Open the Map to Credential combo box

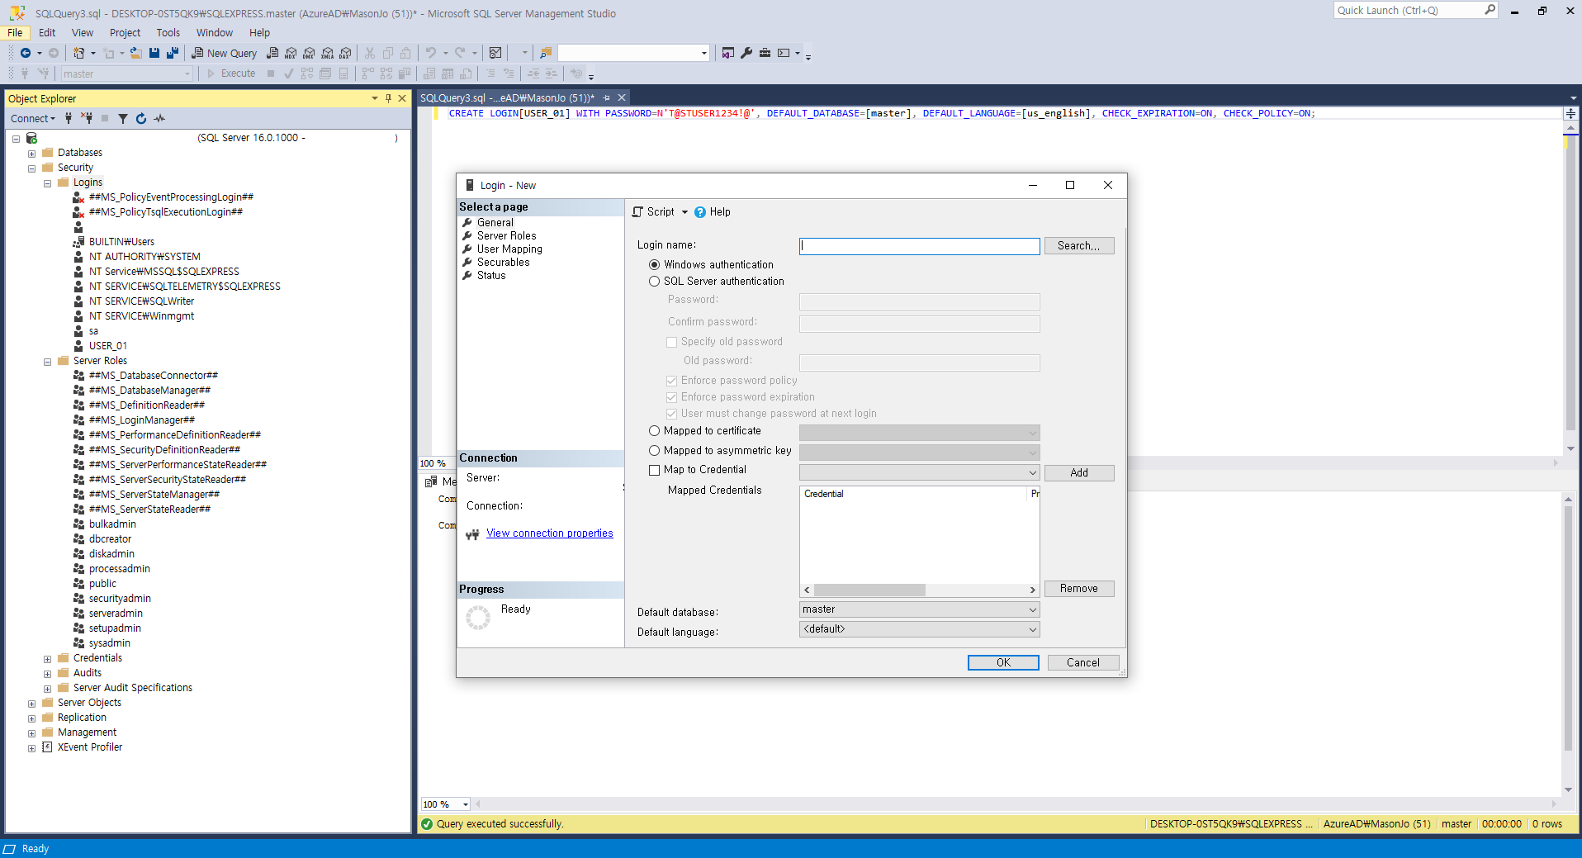coord(919,472)
